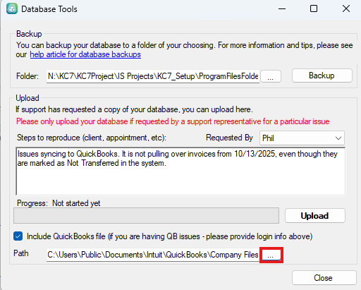Open the help article for database backups
This screenshot has height=290, width=361.
pos(85,54)
